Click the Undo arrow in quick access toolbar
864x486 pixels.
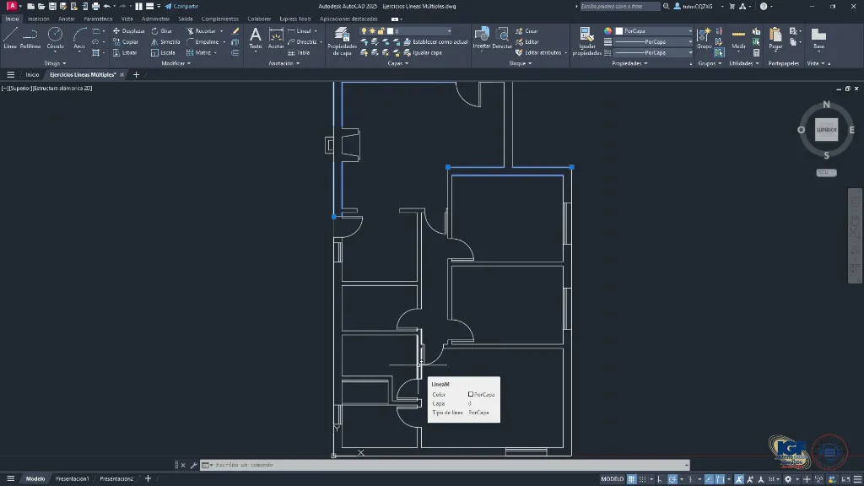[x=107, y=6]
